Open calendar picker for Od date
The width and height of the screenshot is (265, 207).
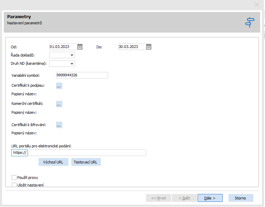[x=80, y=47]
